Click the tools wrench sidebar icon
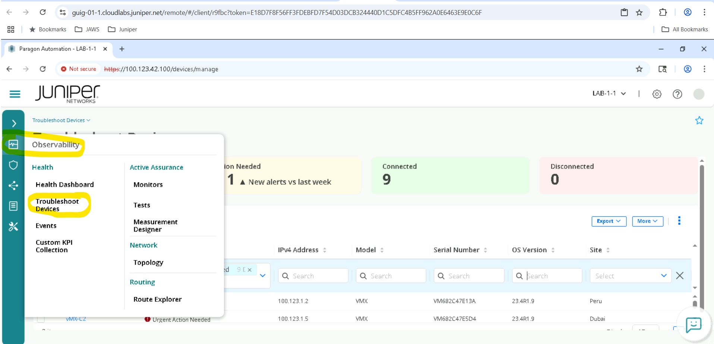This screenshot has width=714, height=344. pos(13,226)
